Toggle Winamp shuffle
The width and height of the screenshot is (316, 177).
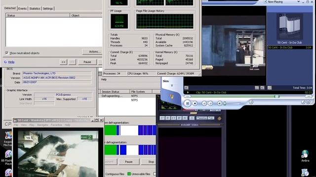[202, 118]
